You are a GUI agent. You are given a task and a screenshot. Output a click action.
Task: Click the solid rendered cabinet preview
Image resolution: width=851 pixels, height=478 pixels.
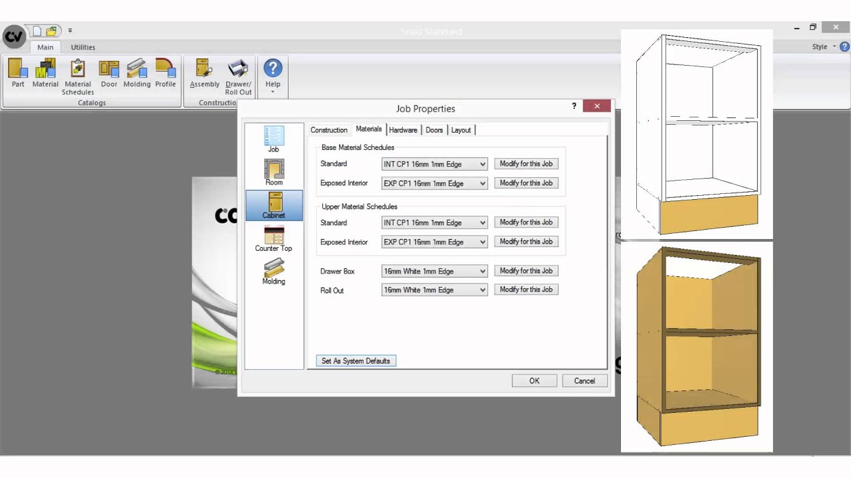697,347
